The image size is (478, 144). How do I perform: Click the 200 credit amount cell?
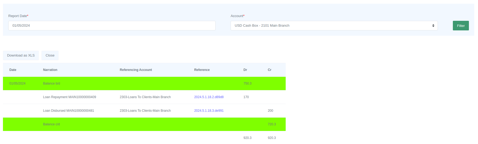[x=270, y=111]
